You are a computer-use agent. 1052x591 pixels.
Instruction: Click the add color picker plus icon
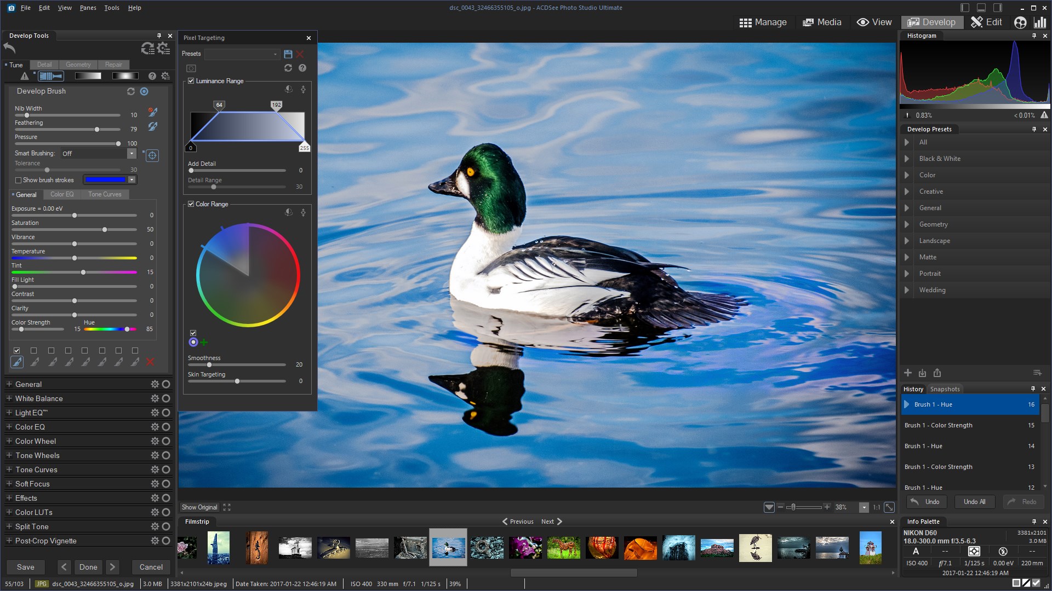click(x=204, y=343)
